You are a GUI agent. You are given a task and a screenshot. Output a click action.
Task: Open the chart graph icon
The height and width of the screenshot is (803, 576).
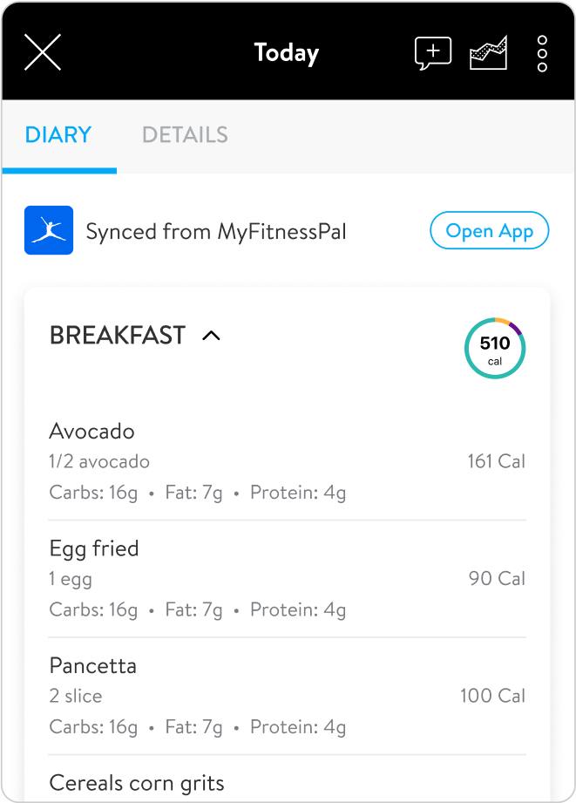pos(488,53)
